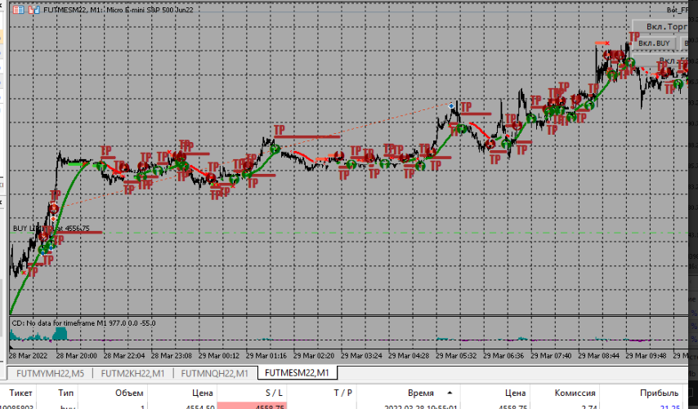Switch to the FUTMYMH22,M5 chart tab
This screenshot has width=698, height=409.
tap(50, 373)
